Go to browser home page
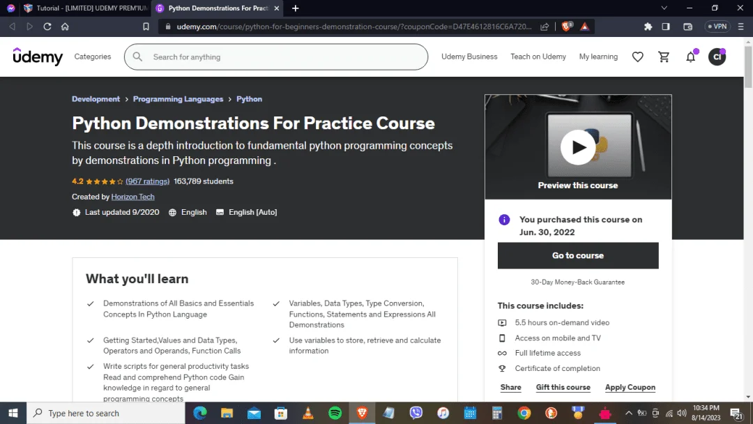753x424 pixels. click(65, 26)
